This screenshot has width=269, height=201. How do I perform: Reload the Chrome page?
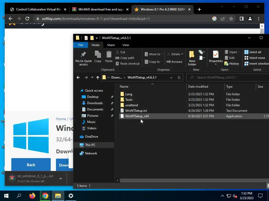point(27,19)
